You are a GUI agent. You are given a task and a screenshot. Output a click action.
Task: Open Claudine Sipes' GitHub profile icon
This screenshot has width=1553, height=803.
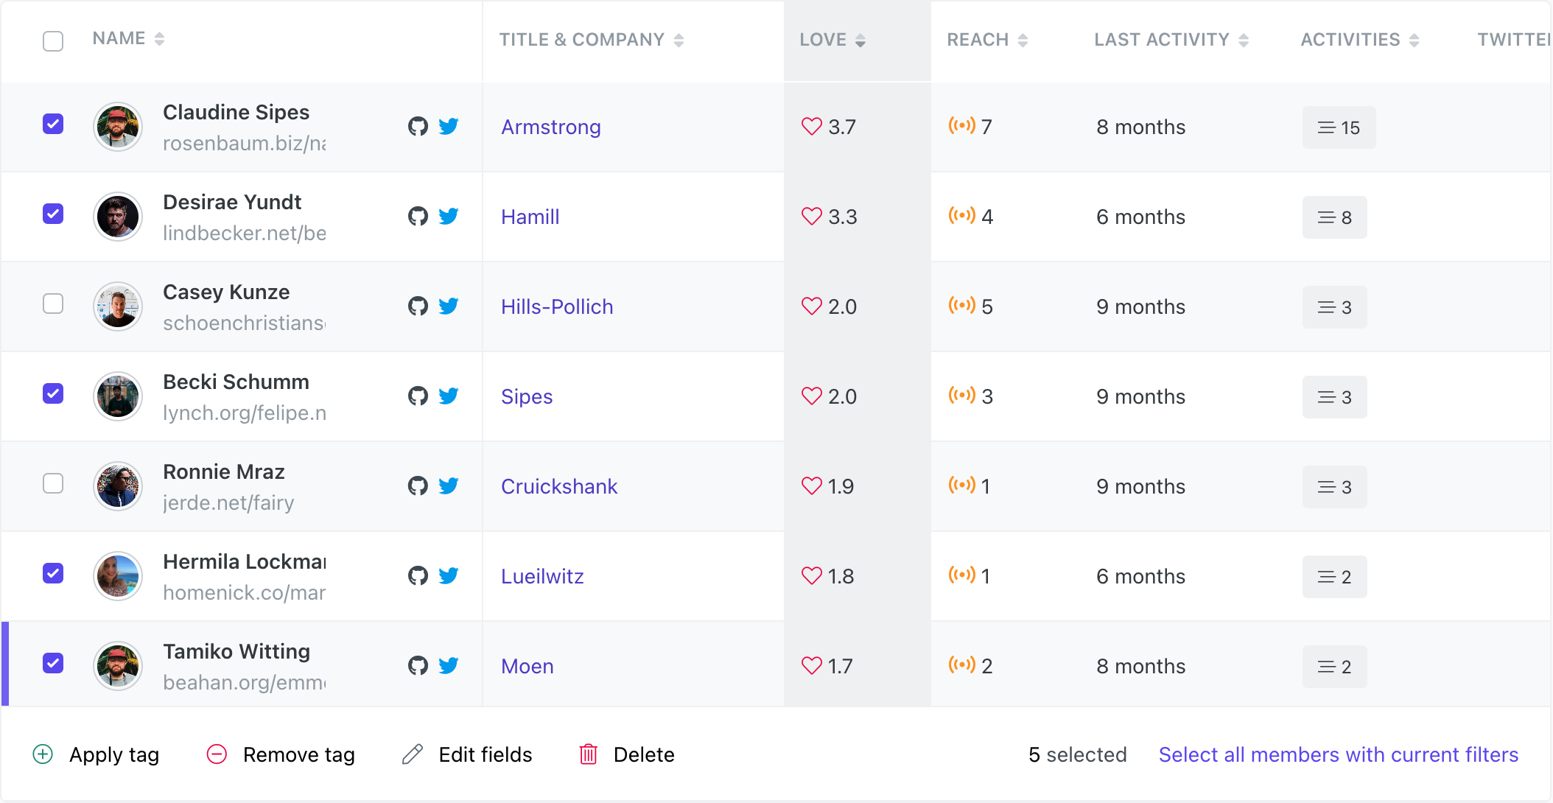coord(418,127)
